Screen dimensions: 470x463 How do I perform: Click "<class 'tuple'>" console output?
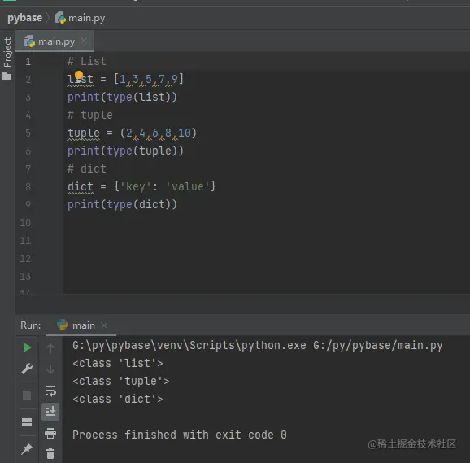[121, 382]
